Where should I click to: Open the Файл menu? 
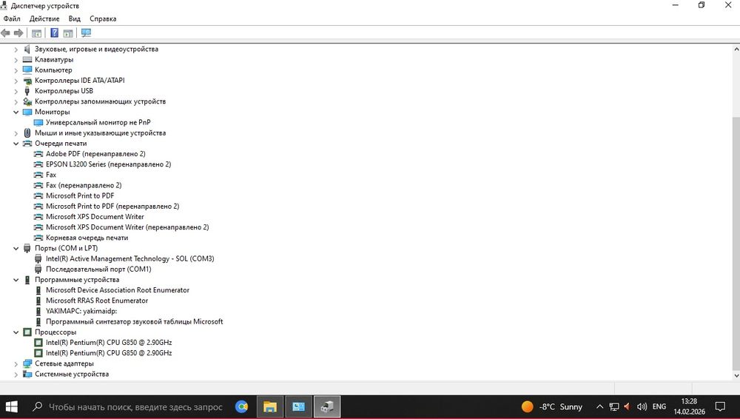tap(12, 19)
